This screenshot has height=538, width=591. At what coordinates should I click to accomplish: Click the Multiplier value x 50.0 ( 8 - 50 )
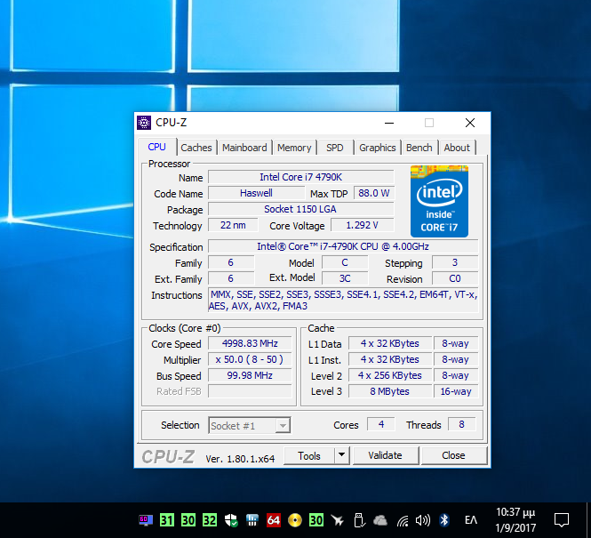[250, 359]
